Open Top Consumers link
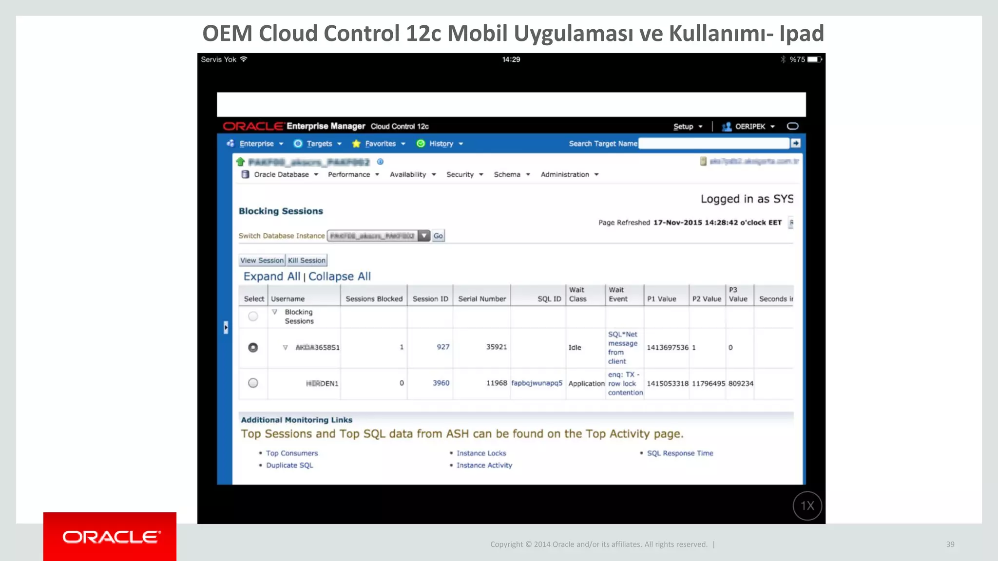Viewport: 998px width, 561px height. 292,453
